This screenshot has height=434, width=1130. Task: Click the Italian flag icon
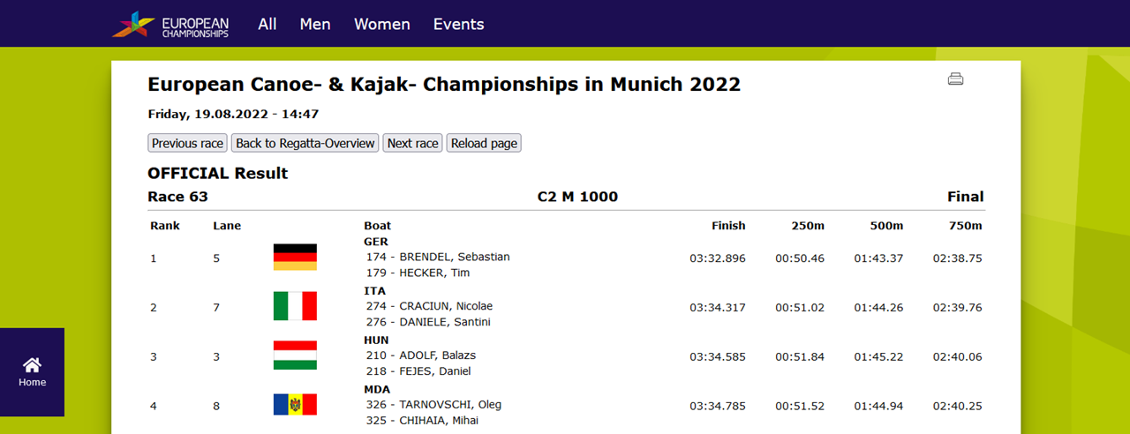295,306
